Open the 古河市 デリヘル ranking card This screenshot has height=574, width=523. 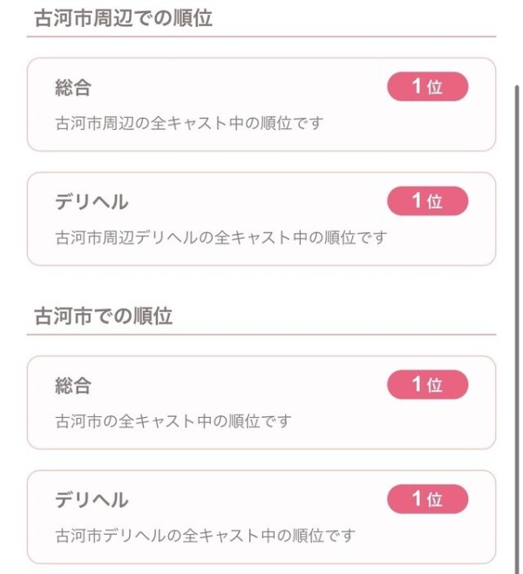pos(261,516)
